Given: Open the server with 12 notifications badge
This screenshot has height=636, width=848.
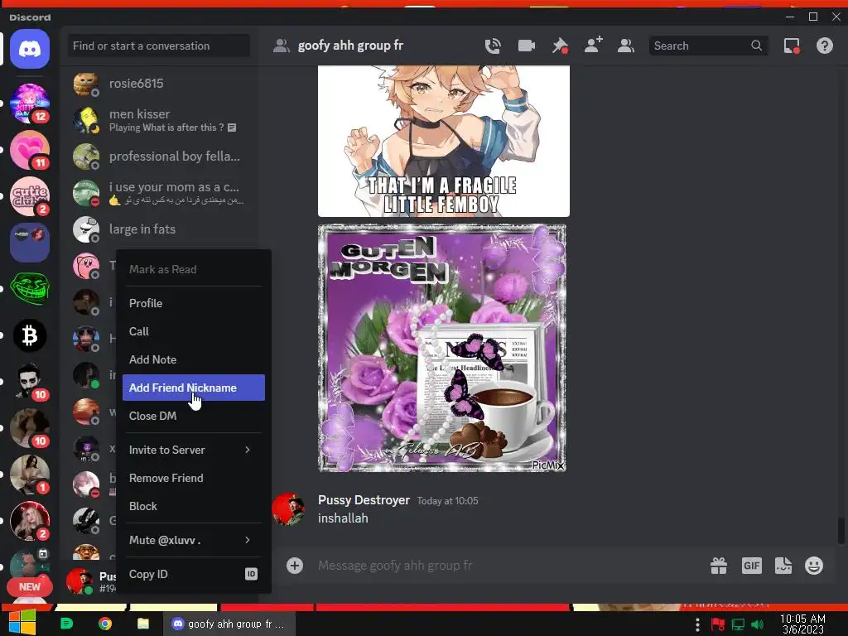Looking at the screenshot, I should click(x=30, y=103).
